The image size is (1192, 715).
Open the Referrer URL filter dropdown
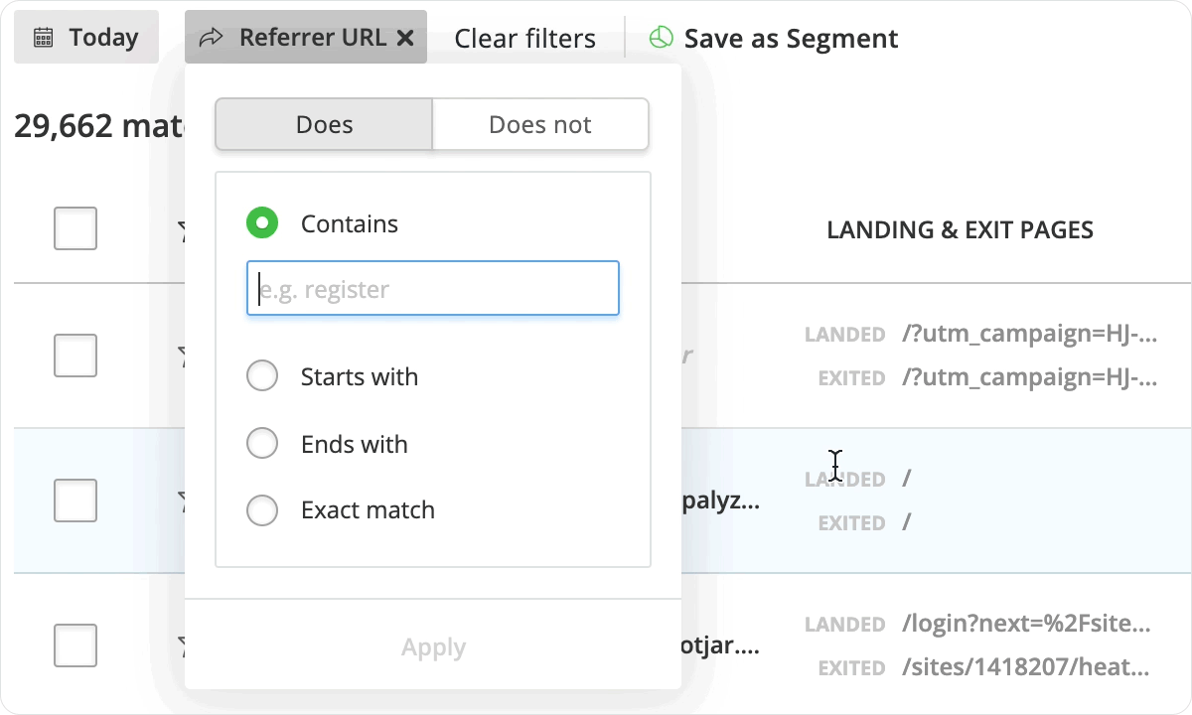[x=312, y=38]
